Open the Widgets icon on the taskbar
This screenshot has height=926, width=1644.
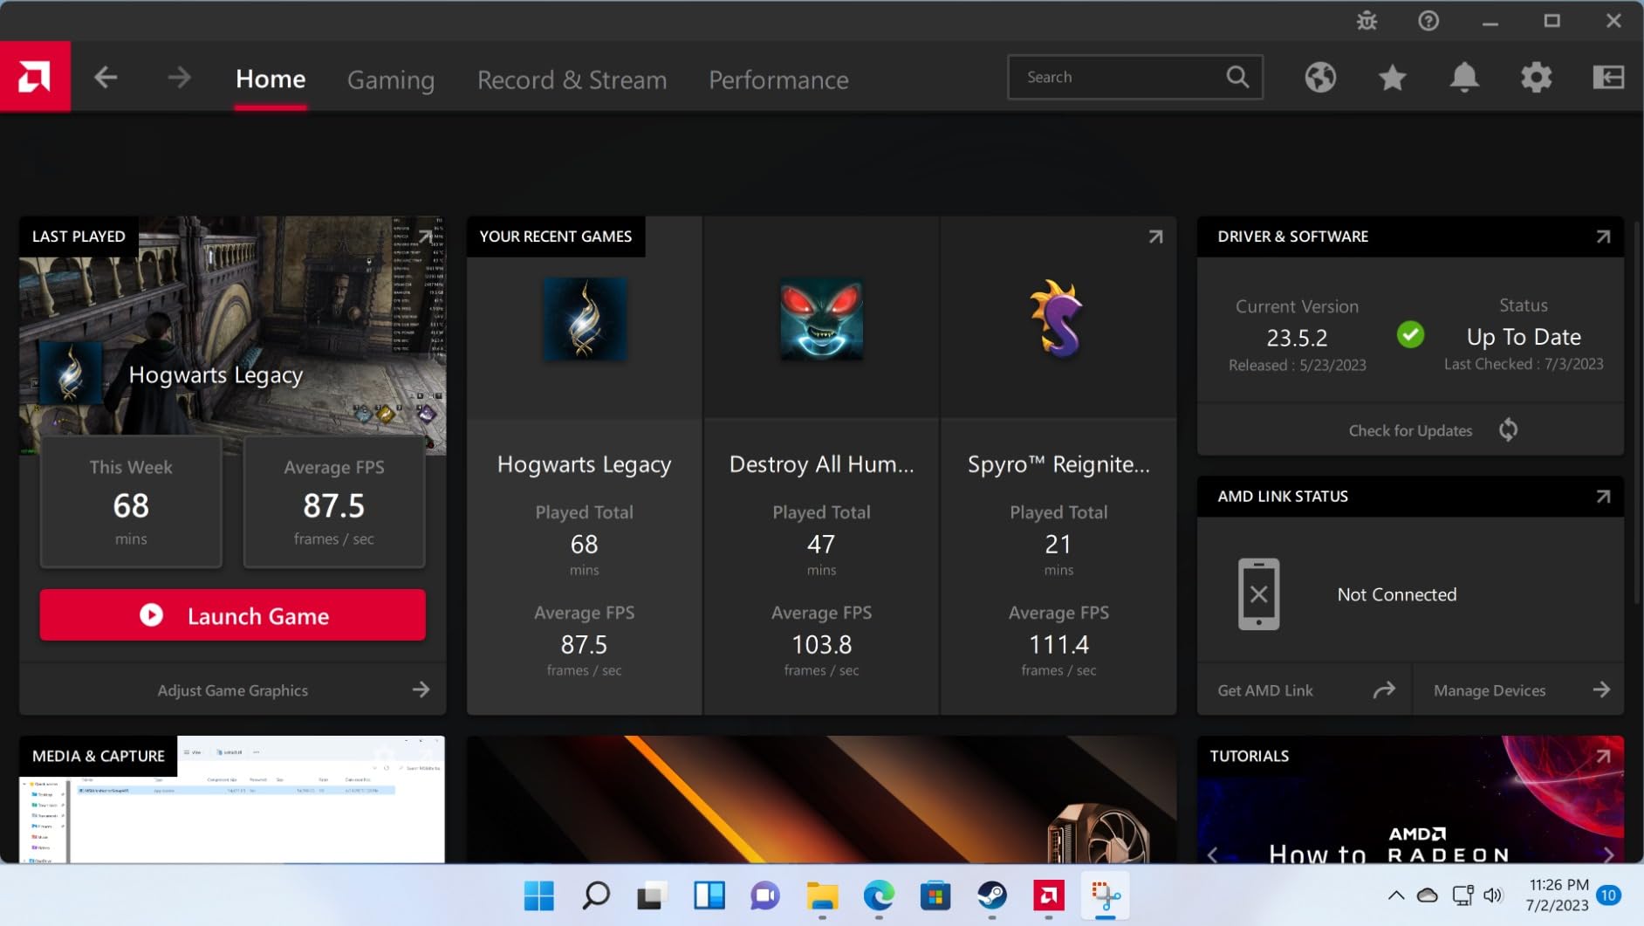709,895
